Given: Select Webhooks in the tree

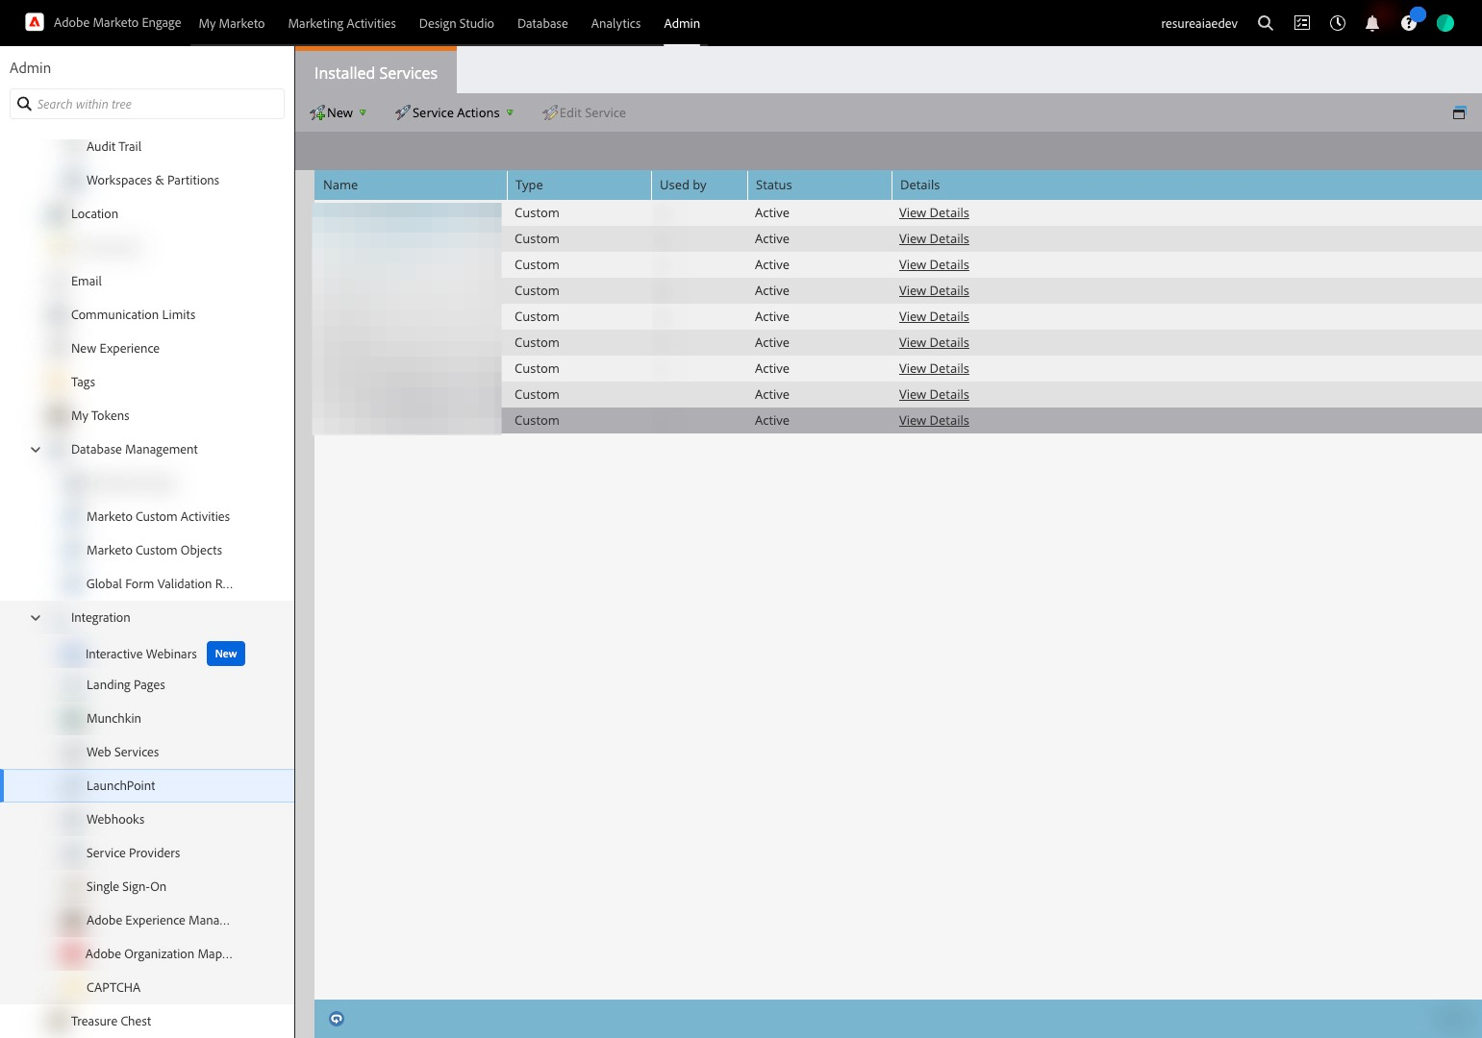Looking at the screenshot, I should (x=115, y=819).
